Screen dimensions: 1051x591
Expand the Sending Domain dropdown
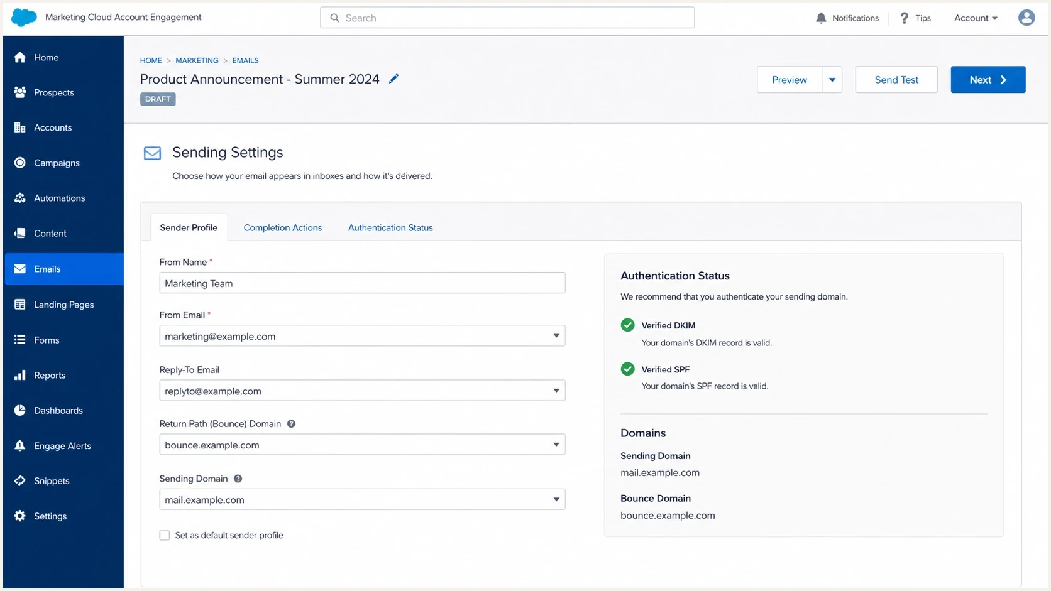(362, 499)
